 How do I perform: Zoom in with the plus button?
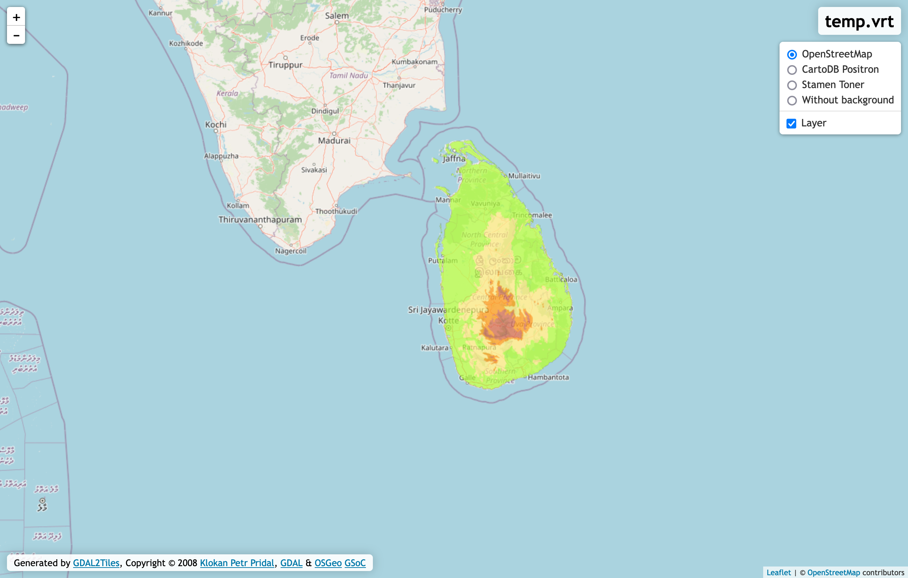tap(16, 17)
